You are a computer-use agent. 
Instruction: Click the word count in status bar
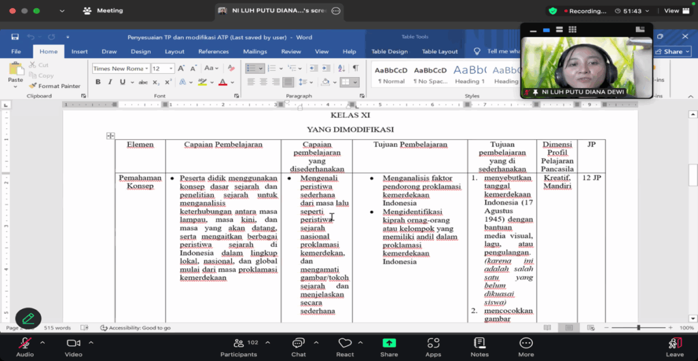(x=57, y=328)
